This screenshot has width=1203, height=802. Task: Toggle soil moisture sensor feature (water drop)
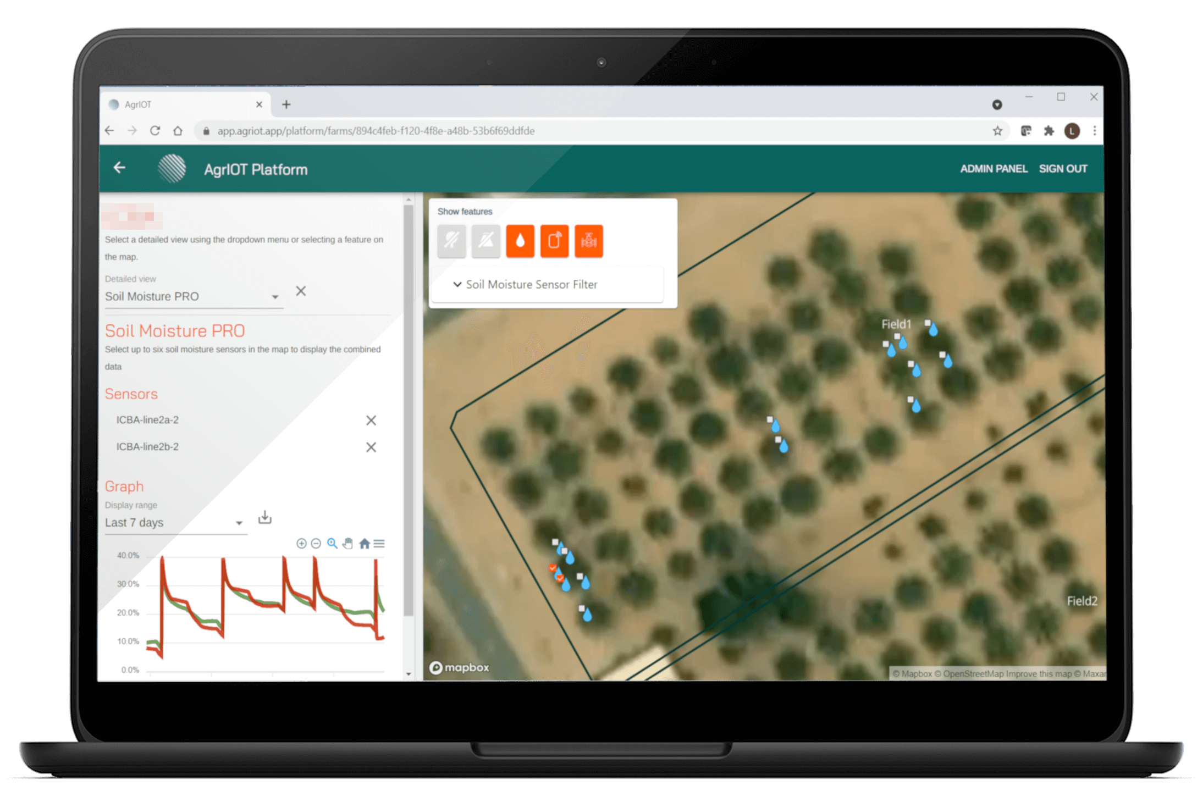(x=520, y=241)
